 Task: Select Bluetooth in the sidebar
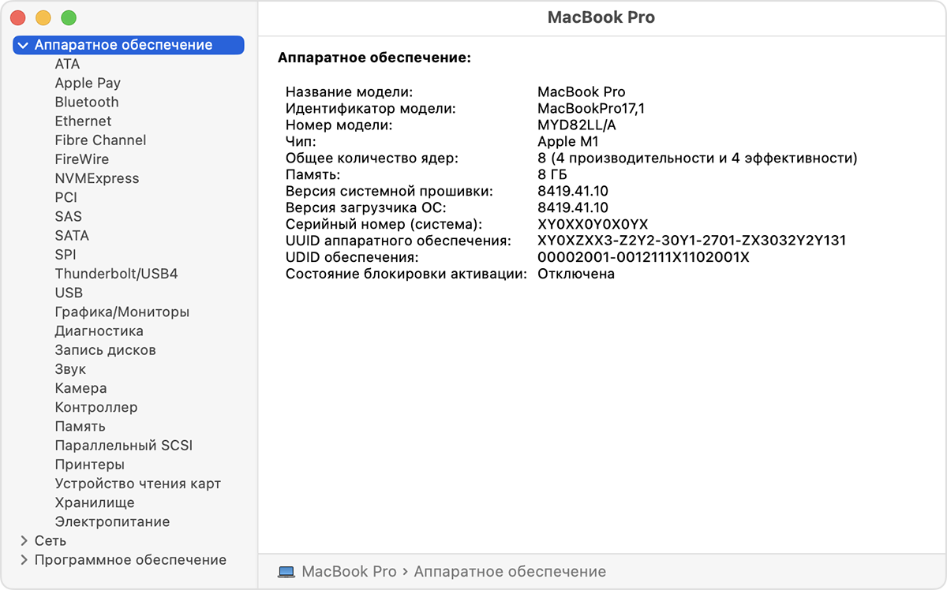[87, 102]
